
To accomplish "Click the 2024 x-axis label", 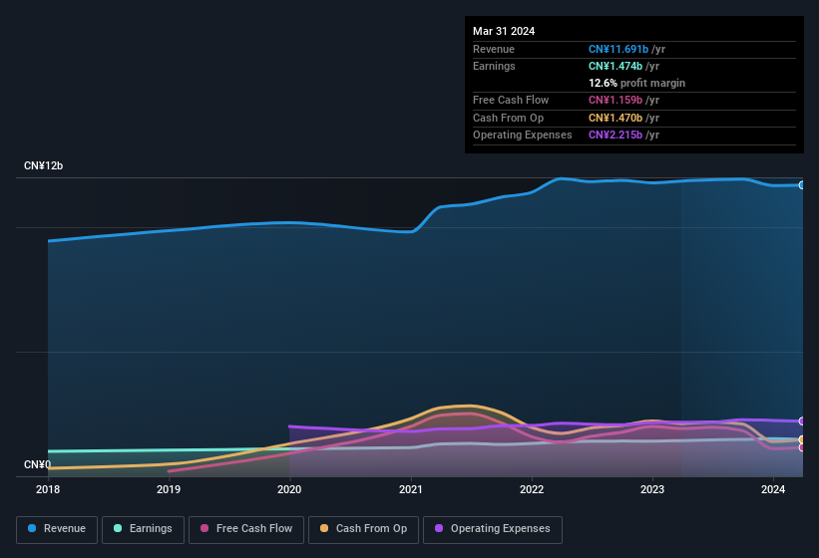I will (x=773, y=489).
